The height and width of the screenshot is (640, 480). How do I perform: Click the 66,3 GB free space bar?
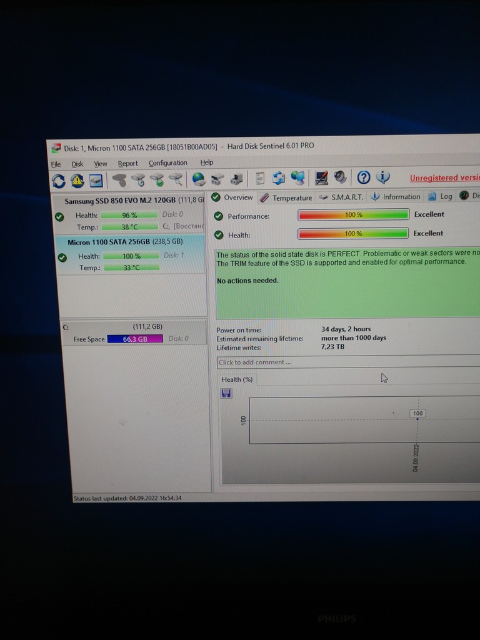pyautogui.click(x=135, y=339)
